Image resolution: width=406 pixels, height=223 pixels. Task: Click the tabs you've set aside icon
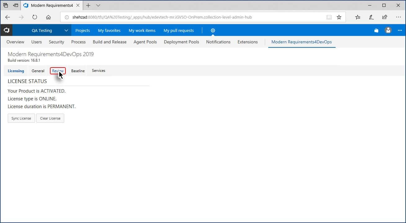click(x=6, y=6)
